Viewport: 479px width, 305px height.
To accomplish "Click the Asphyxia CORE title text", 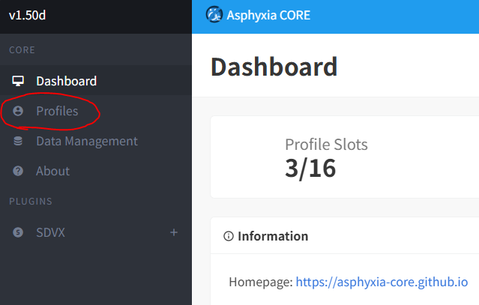I will click(x=268, y=14).
